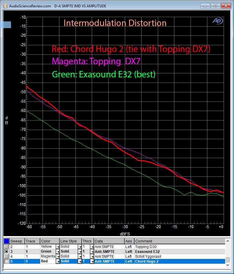Open thickness dropdown in Chord Hugo 2 row
This screenshot has width=234, height=274.
[92, 261]
